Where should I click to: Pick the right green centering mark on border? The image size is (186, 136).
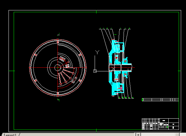click(180, 71)
